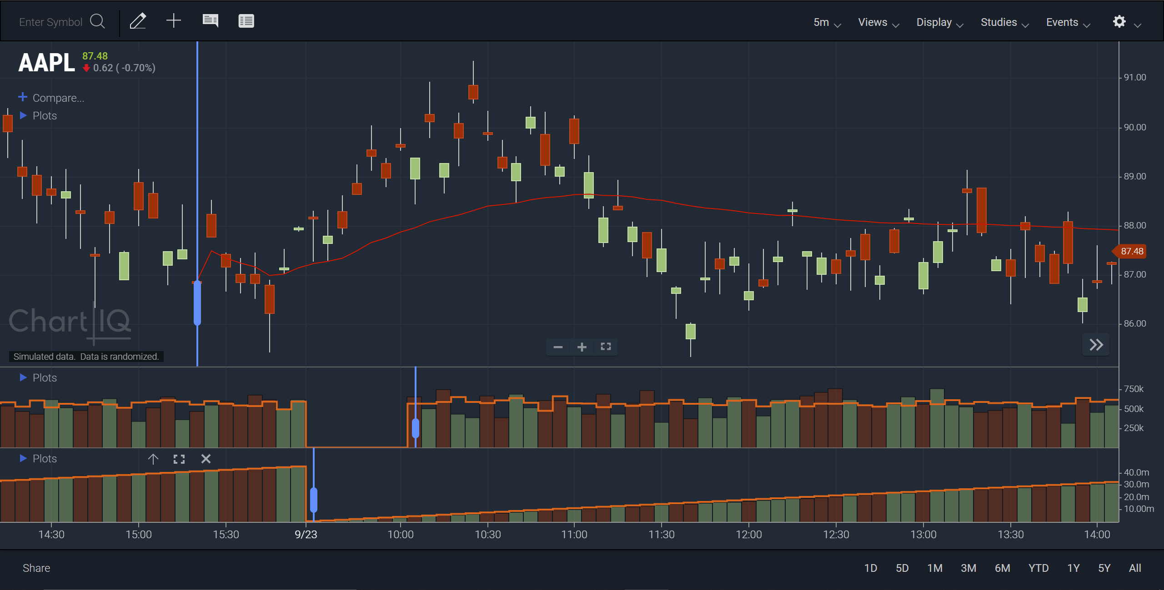The height and width of the screenshot is (590, 1164).
Task: Select the pencil drawing tool icon
Action: (138, 21)
